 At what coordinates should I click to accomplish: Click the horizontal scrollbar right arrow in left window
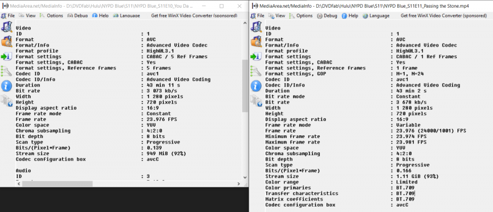pos(239,184)
